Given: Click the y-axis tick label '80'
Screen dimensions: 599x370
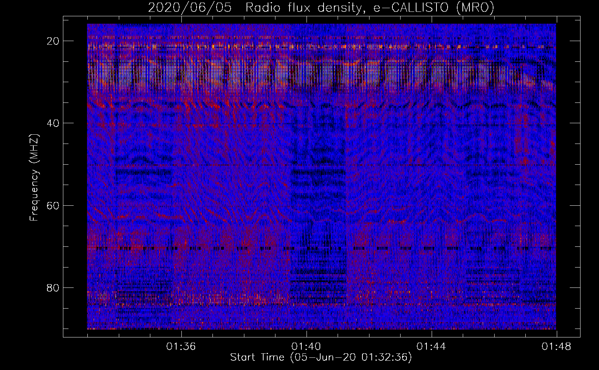Looking at the screenshot, I should [x=53, y=287].
